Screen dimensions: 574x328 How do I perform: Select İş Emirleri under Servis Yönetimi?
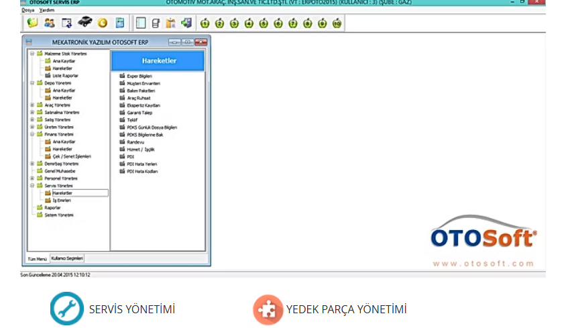coord(62,200)
